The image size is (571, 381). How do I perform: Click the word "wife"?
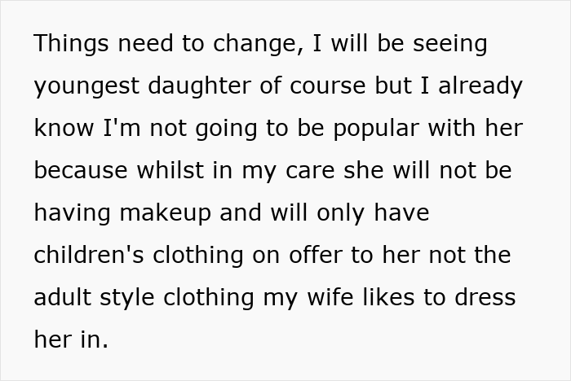point(330,297)
